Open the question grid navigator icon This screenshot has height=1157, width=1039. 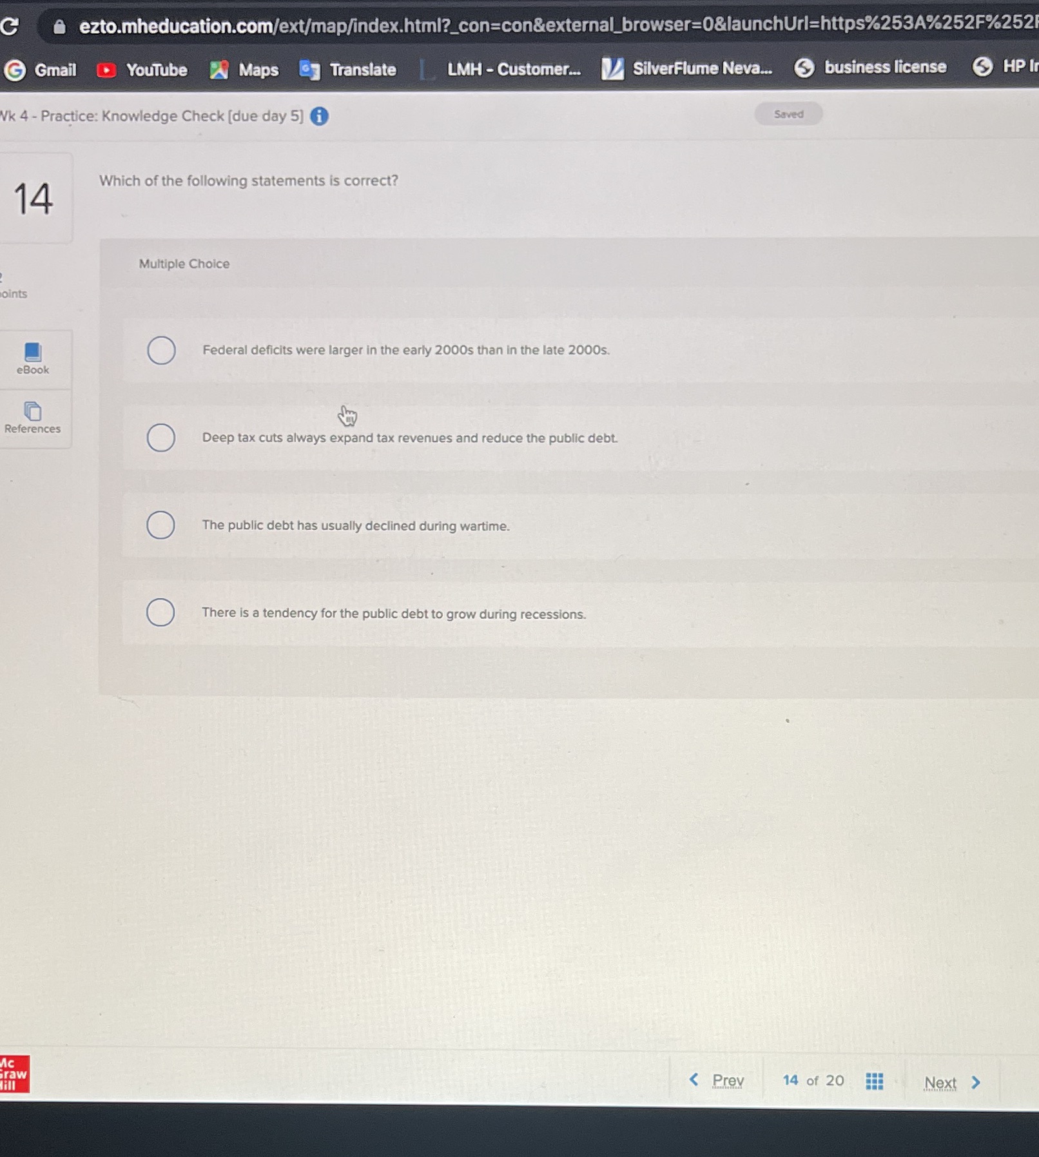874,1081
